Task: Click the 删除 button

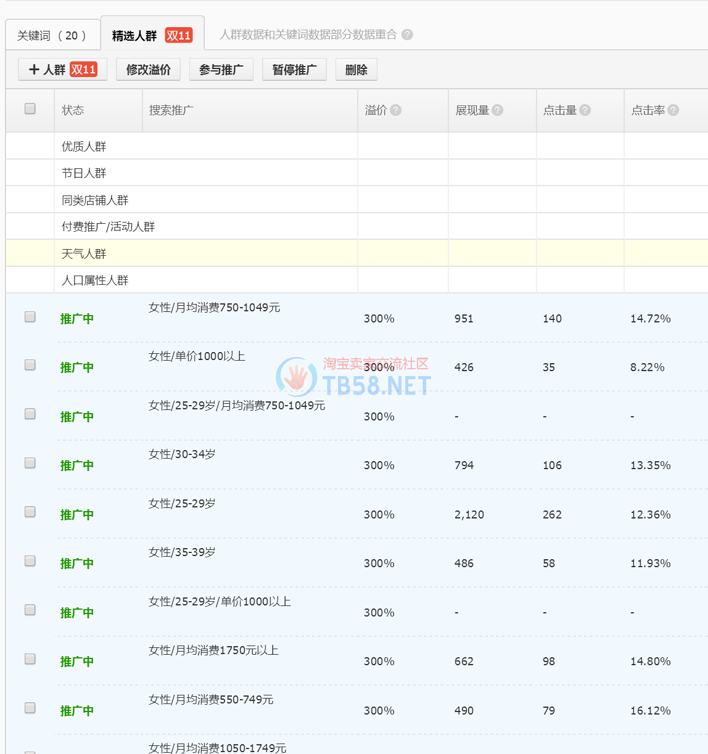Action: pyautogui.click(x=356, y=70)
